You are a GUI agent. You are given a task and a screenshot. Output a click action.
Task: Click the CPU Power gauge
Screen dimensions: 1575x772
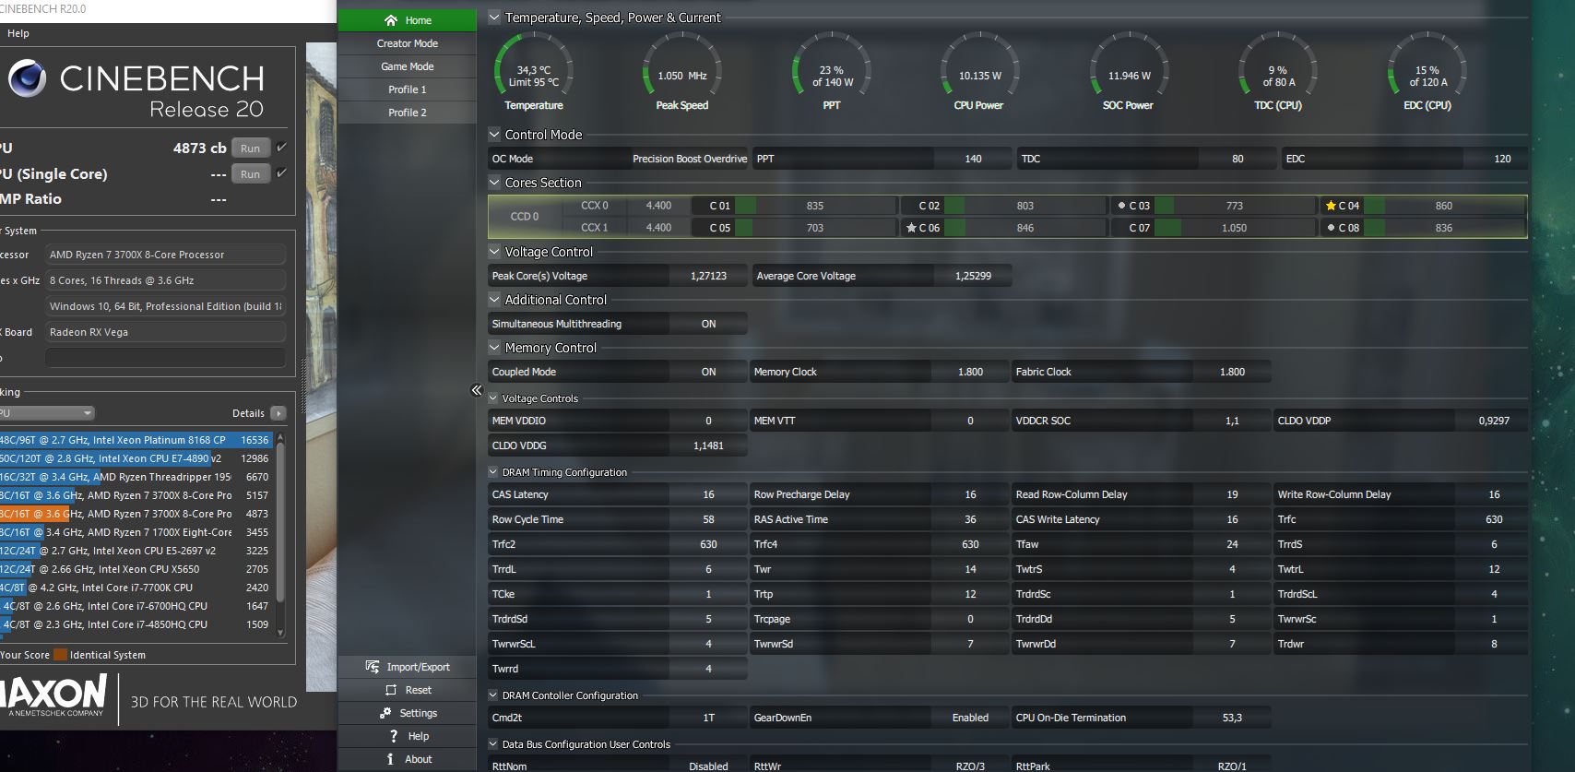point(979,72)
